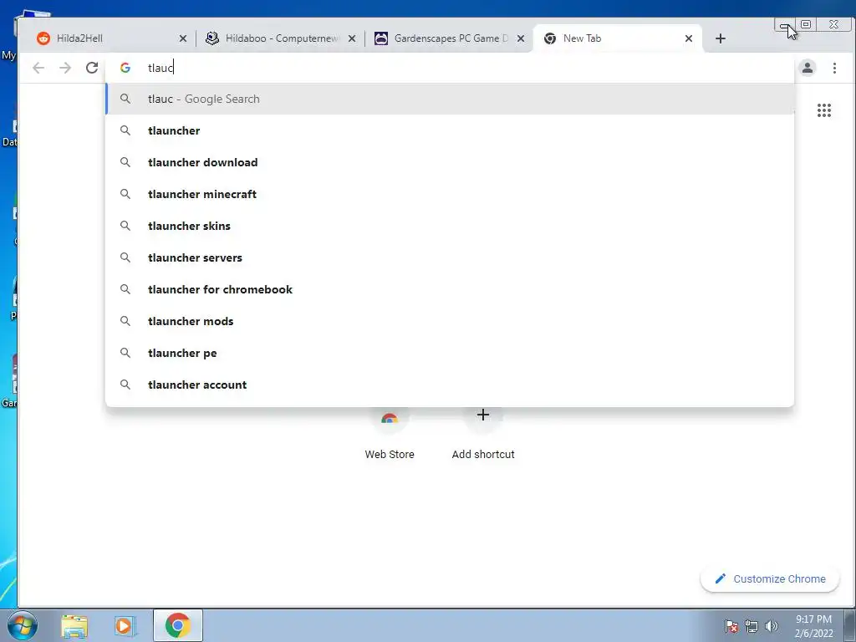
Task: Click the Google G icon in address bar
Action: point(125,68)
